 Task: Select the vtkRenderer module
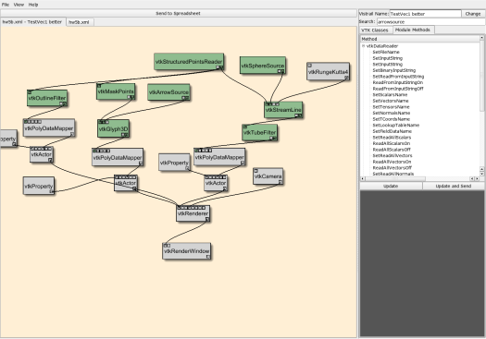click(x=193, y=213)
